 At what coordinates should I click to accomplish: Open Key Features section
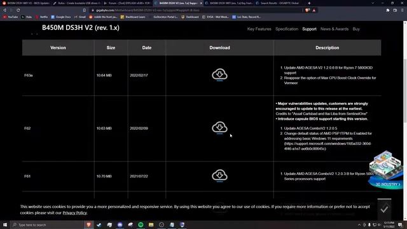click(x=259, y=29)
